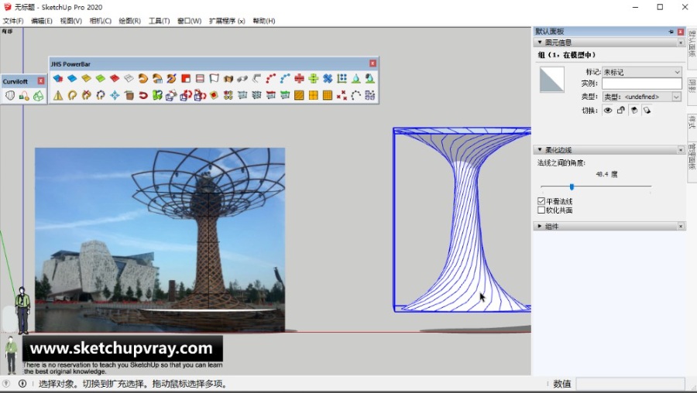Image resolution: width=697 pixels, height=393 pixels.
Task: Click the red square with white corner icon
Action: point(186,79)
